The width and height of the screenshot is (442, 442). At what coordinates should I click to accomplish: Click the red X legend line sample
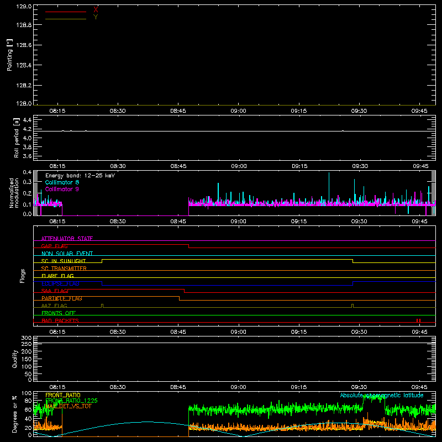tap(66, 12)
